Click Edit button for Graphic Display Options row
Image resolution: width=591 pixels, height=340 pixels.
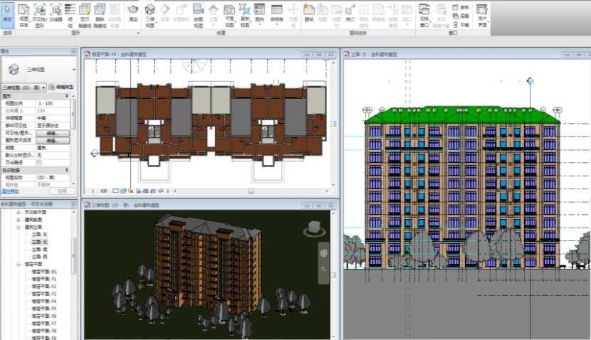(x=53, y=141)
